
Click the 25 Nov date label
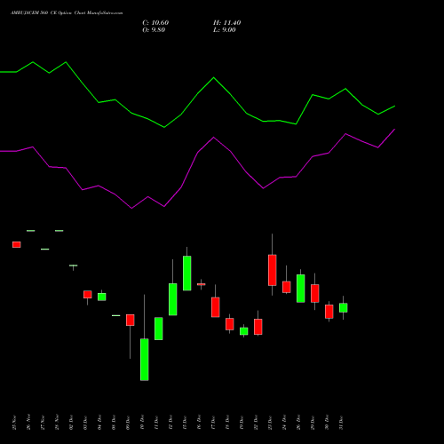14,423
